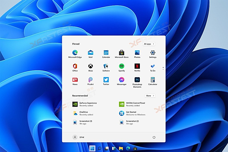Show more recommended items
The height and width of the screenshot is (152, 228).
point(150,96)
